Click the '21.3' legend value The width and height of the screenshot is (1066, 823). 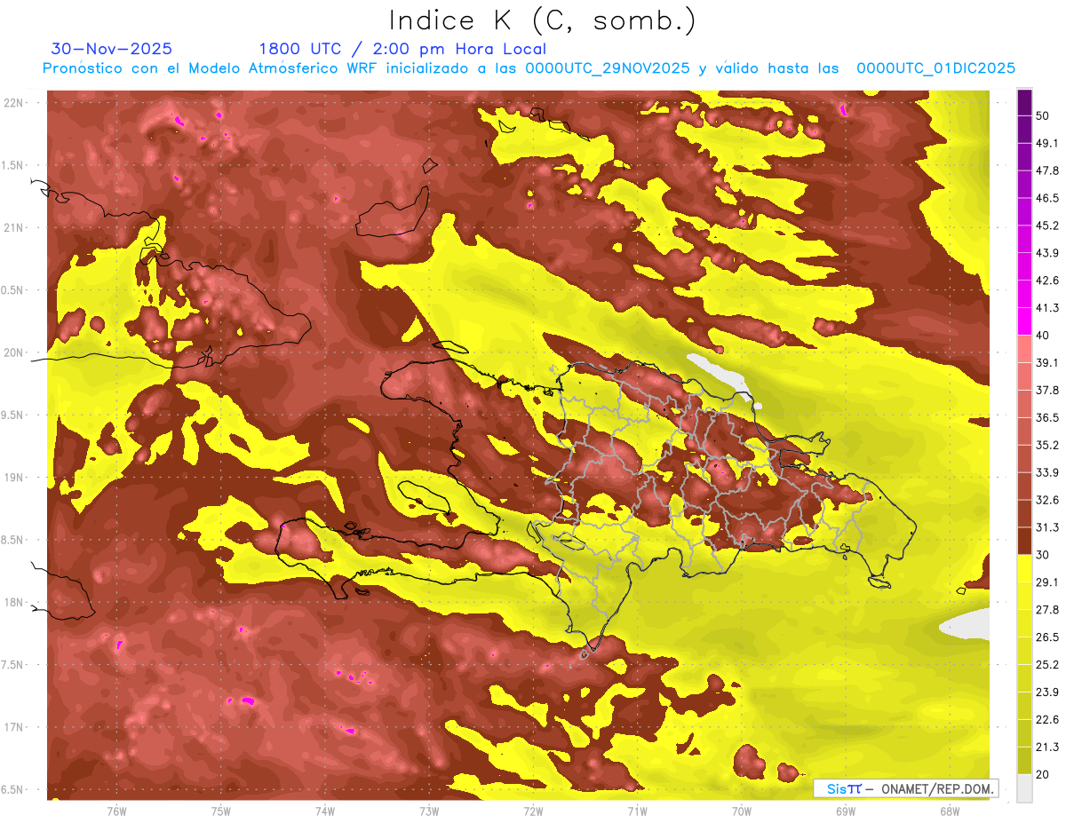(x=1047, y=747)
